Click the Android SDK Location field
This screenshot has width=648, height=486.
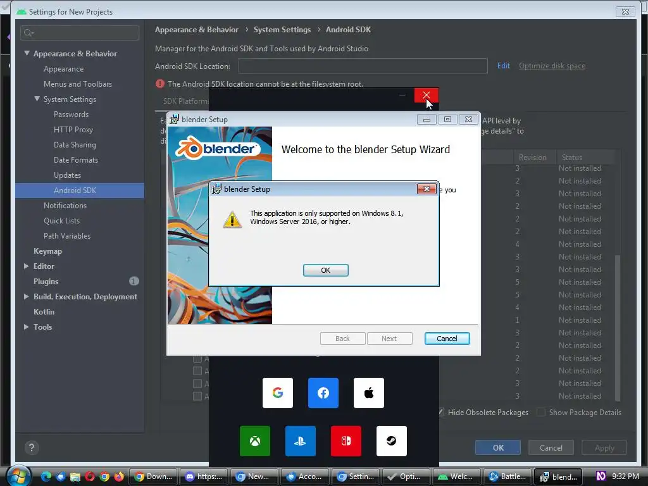pyautogui.click(x=363, y=66)
